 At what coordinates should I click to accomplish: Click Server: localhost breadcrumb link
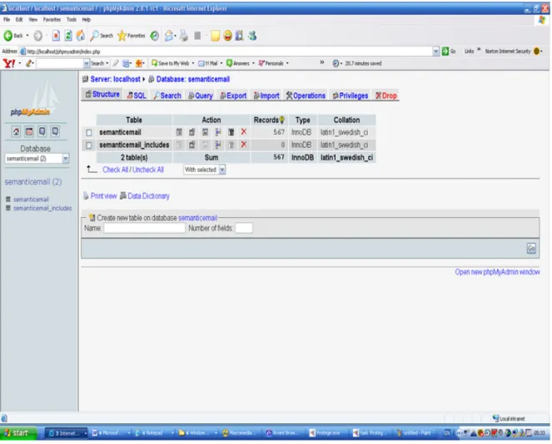click(116, 80)
